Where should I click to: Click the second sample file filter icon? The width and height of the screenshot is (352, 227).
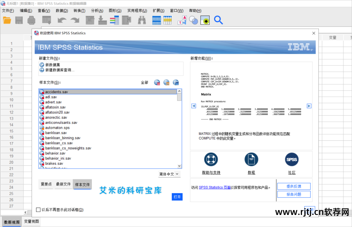166,82
